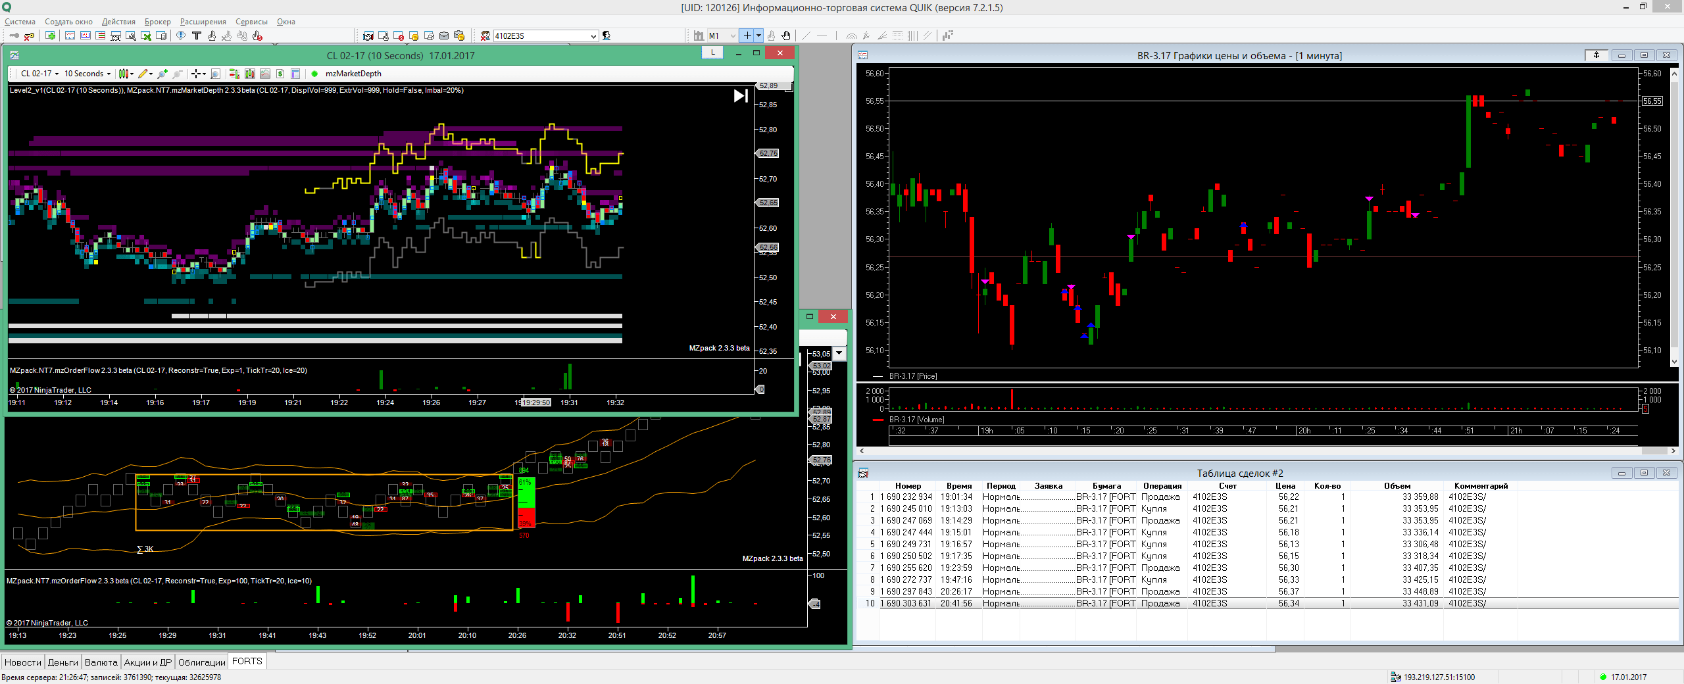Expand the 10 Seconds interval dropdown
1684x684 pixels.
(109, 74)
